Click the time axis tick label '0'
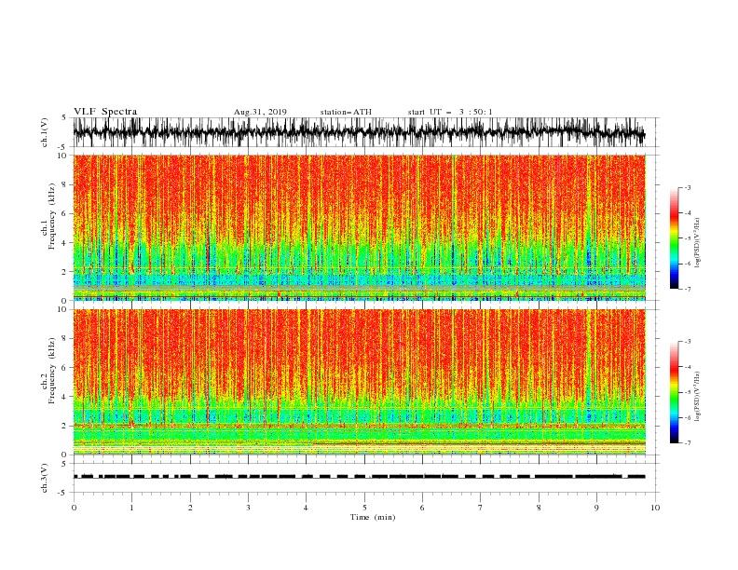The height and width of the screenshot is (570, 738). click(x=74, y=508)
